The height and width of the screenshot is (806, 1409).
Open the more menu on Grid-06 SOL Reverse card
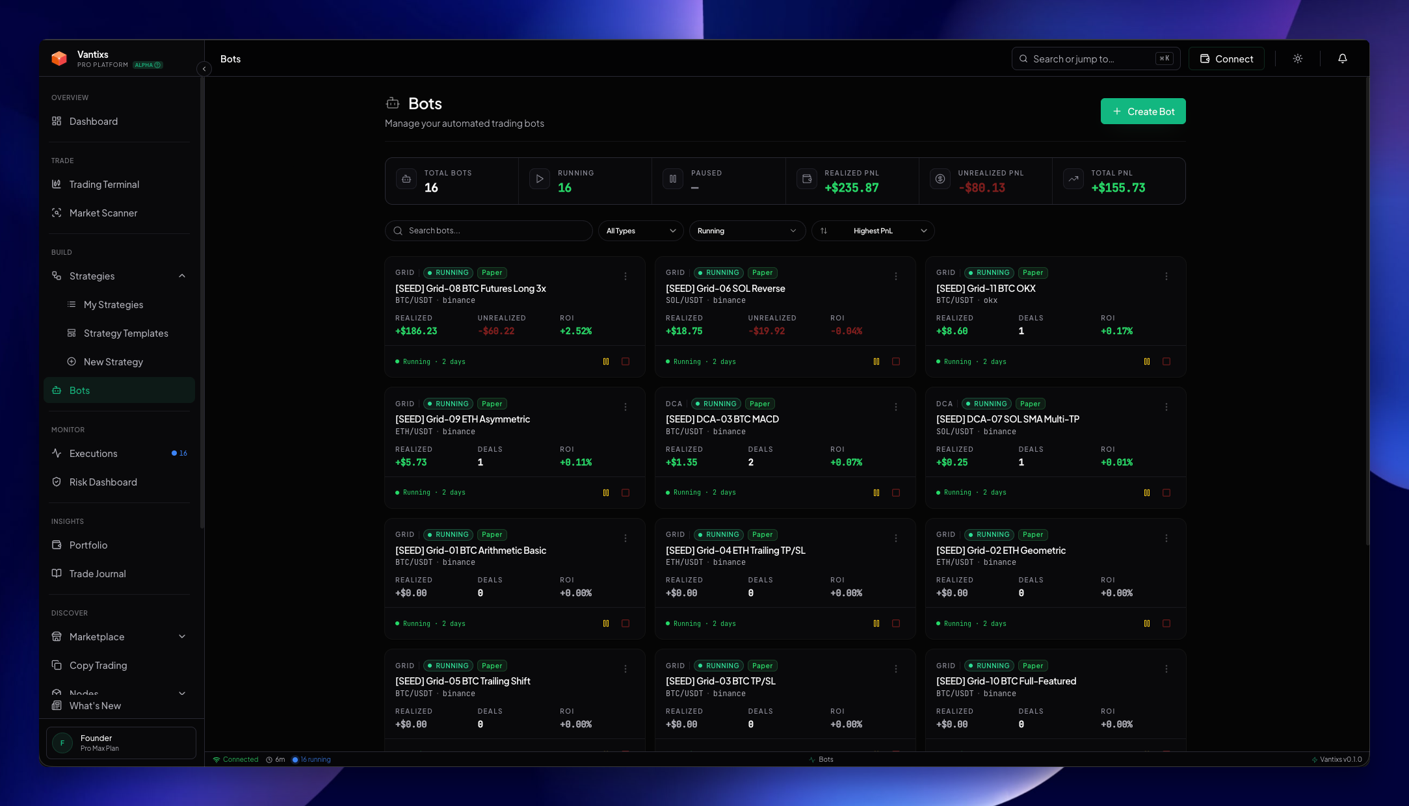pos(896,276)
